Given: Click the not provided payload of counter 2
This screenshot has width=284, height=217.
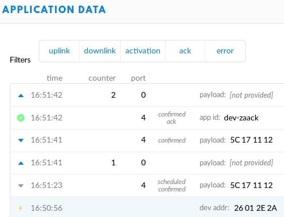Looking at the screenshot, I should tap(251, 95).
